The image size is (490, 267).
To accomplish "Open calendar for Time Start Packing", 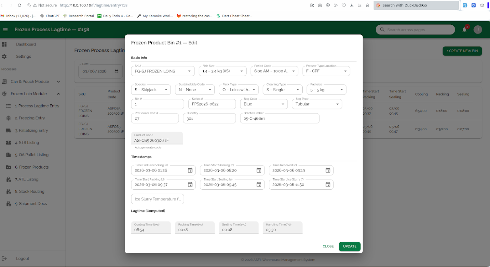I will point(190,185).
